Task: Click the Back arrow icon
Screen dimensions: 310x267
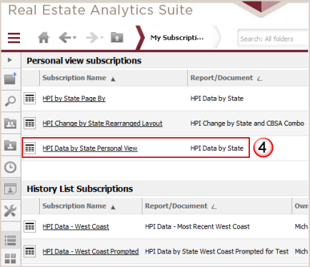Action: click(65, 38)
